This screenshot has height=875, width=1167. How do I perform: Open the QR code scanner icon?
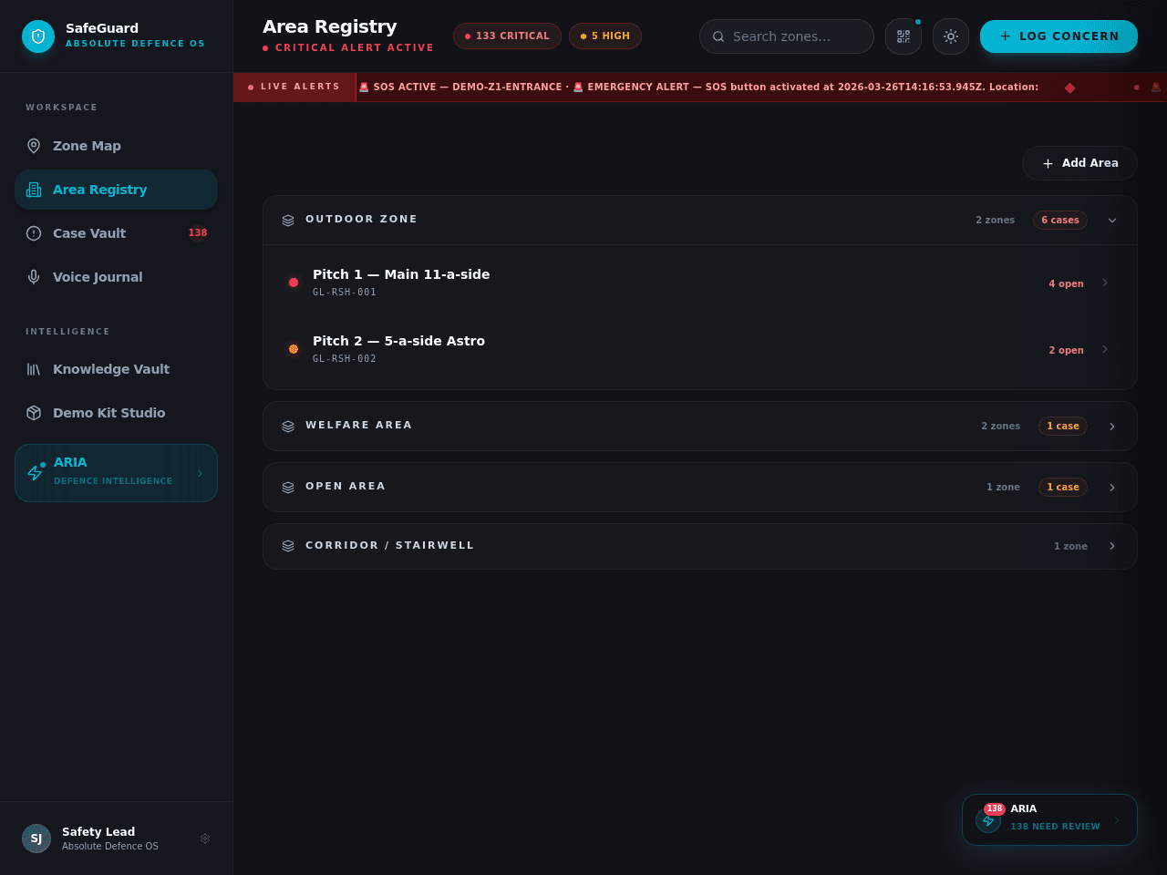click(904, 36)
